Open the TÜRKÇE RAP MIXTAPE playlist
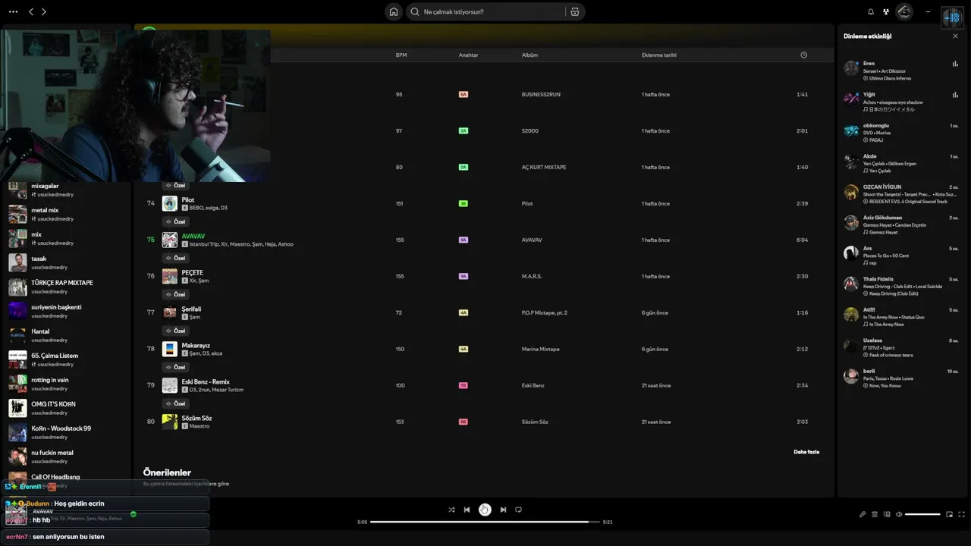This screenshot has height=546, width=971. (67, 287)
